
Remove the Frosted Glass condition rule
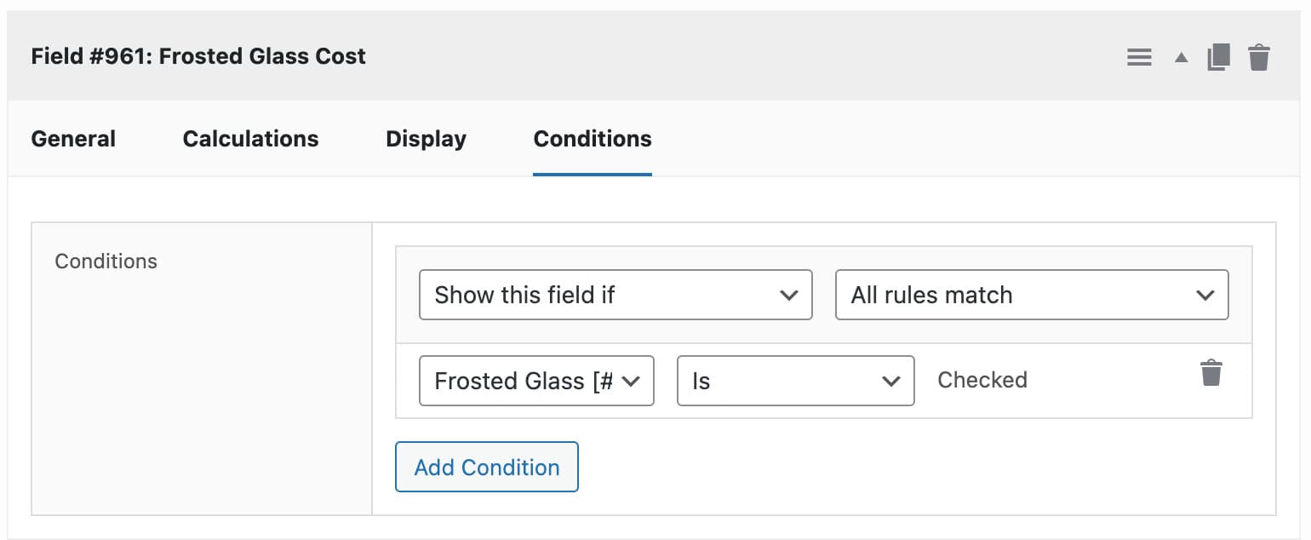[1212, 372]
